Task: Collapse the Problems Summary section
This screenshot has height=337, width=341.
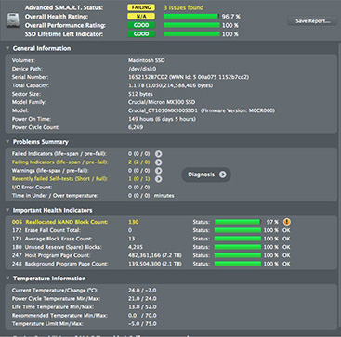Action: (7, 142)
